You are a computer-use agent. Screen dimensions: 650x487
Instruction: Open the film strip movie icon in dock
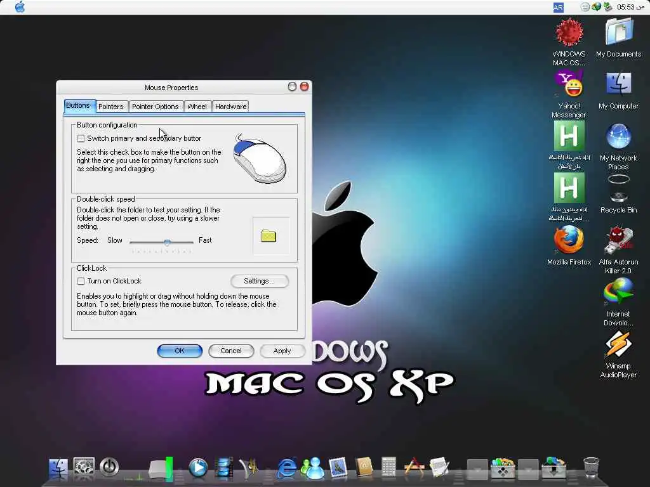224,469
